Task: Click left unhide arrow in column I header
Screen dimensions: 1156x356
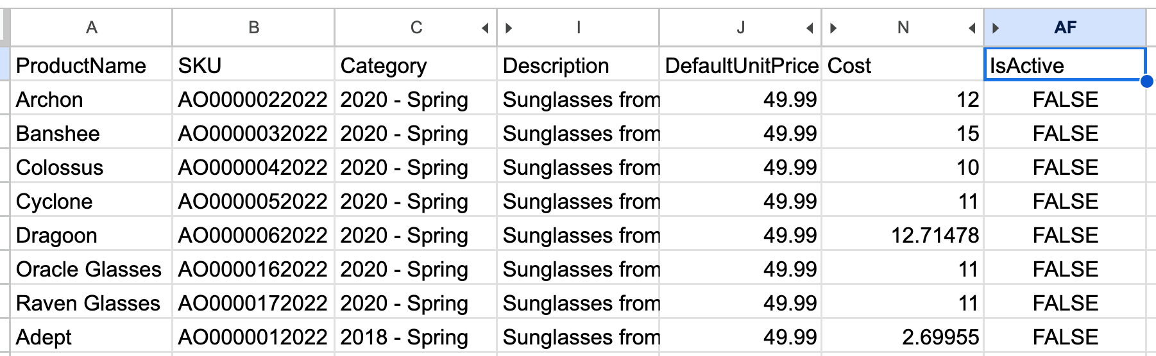Action: [x=509, y=28]
